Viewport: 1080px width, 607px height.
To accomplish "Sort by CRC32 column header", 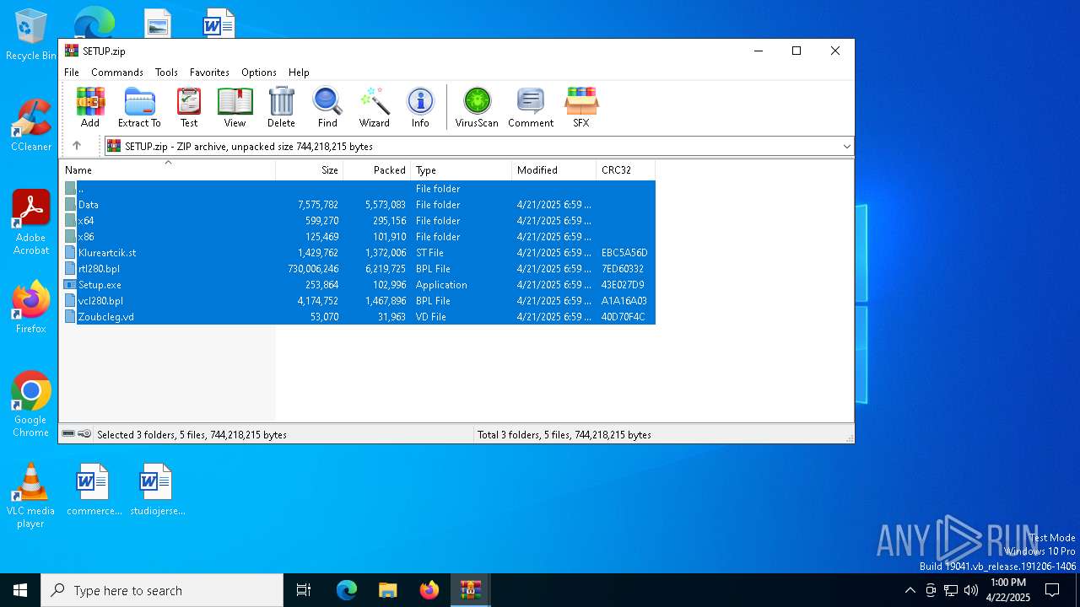I will click(626, 170).
